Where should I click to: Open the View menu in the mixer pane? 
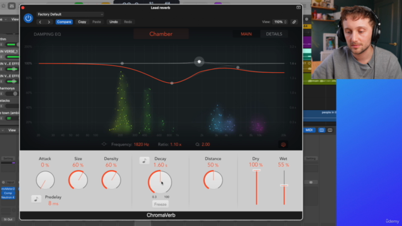coord(12,130)
